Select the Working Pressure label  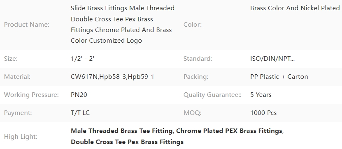pos(31,95)
